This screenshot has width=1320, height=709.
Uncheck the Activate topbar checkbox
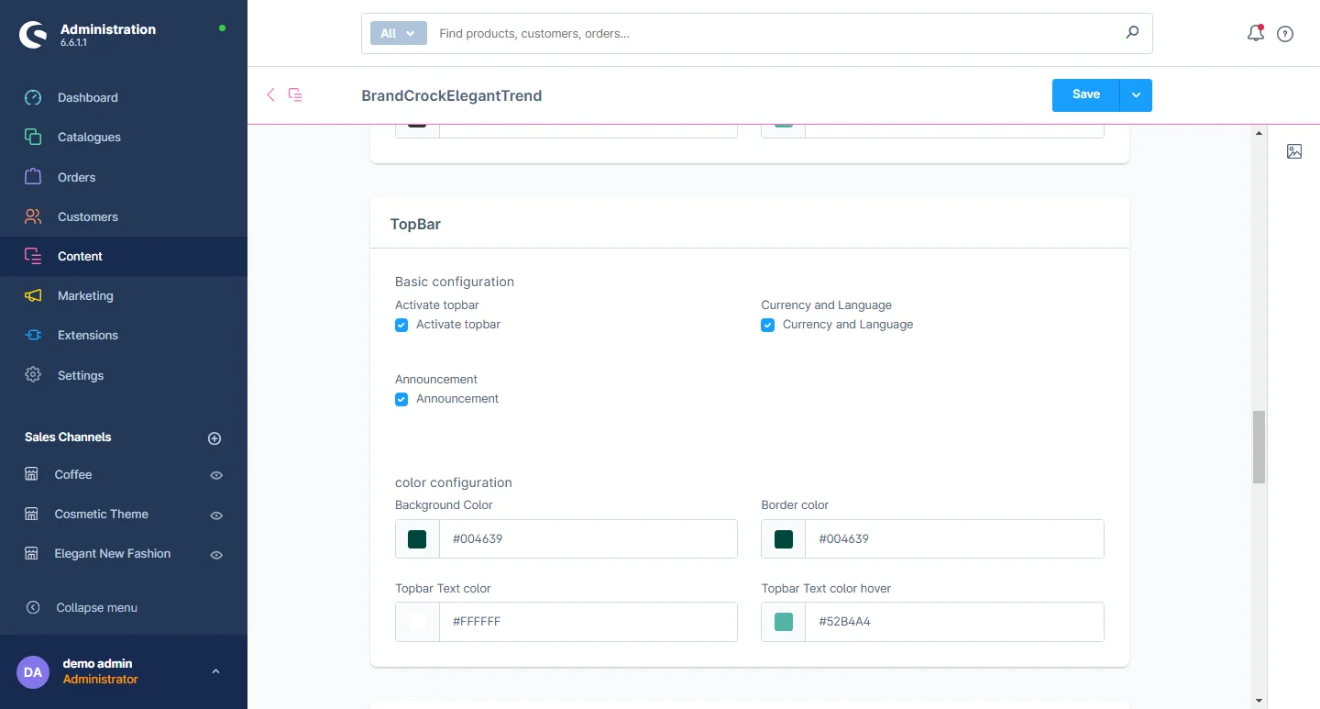pyautogui.click(x=401, y=325)
